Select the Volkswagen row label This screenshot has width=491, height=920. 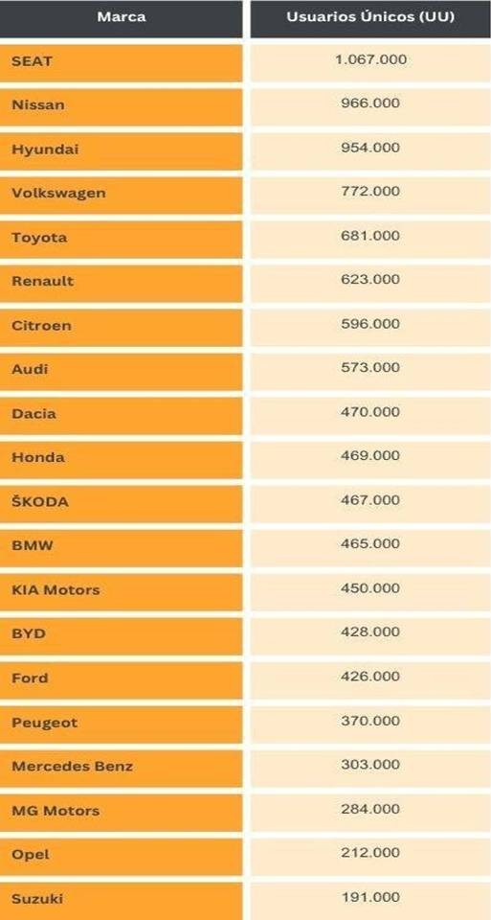coord(121,195)
